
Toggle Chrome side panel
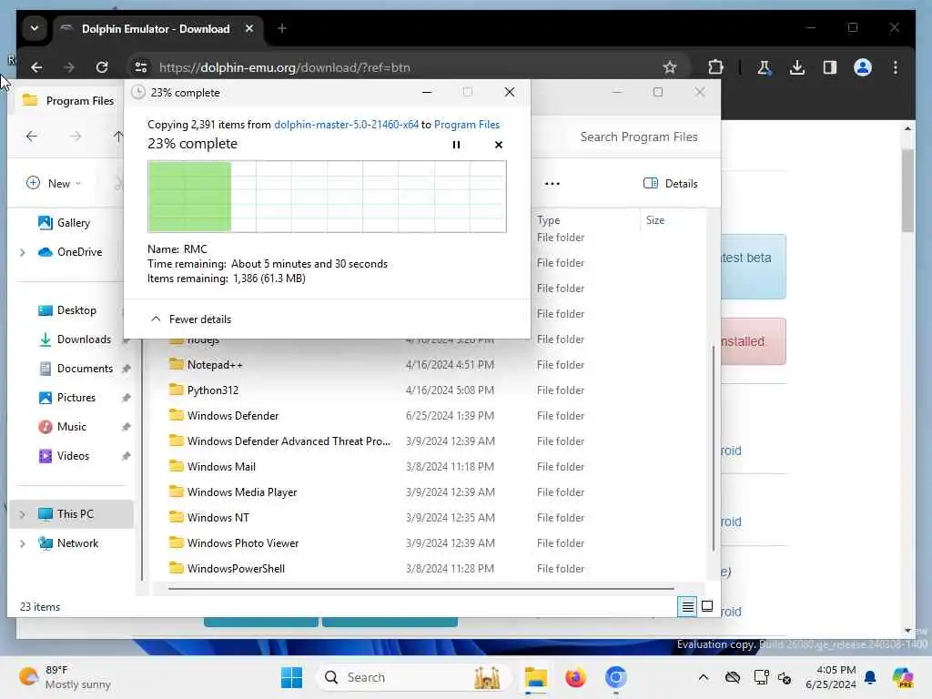point(830,67)
